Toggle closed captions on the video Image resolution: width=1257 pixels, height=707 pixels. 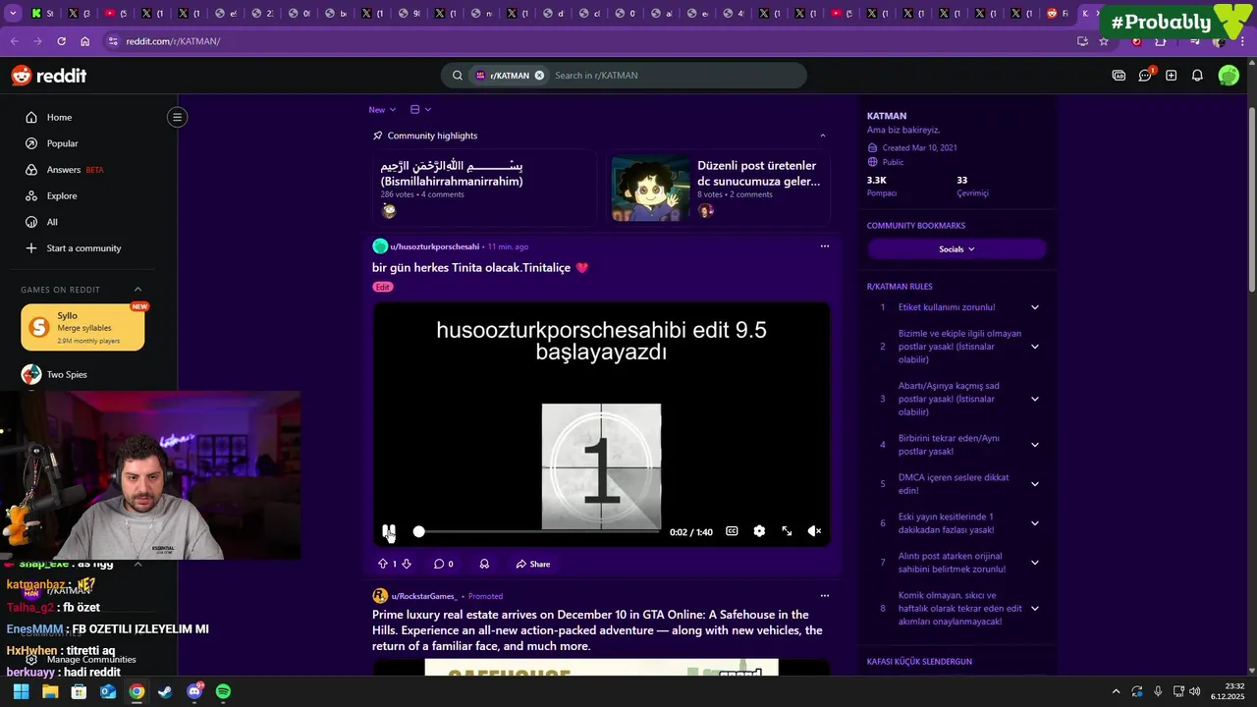(x=732, y=531)
